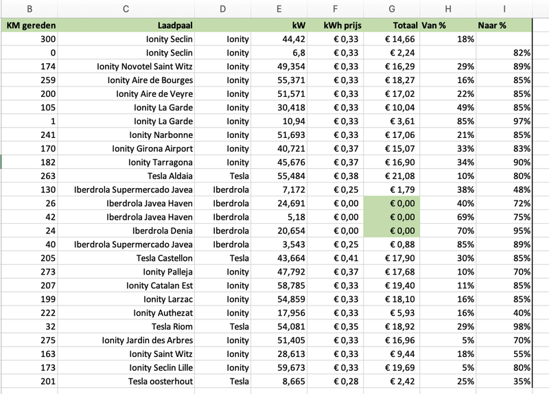Select column F header
The height and width of the screenshot is (394, 549).
[x=336, y=9]
